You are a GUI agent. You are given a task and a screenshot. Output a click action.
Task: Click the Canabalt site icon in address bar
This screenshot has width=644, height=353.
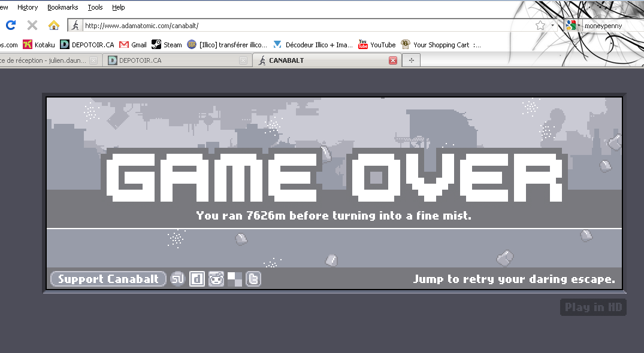75,25
